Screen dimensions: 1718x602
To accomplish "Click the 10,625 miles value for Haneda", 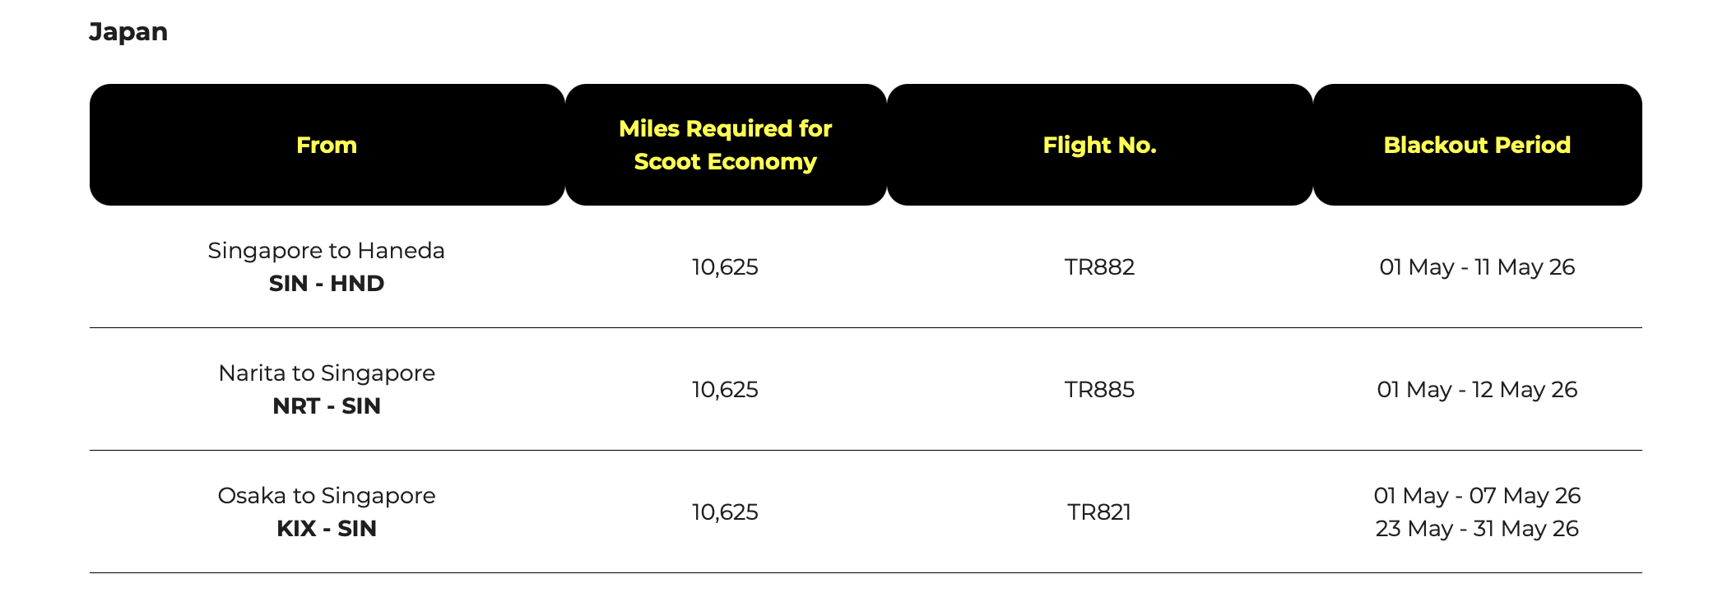I will (725, 266).
